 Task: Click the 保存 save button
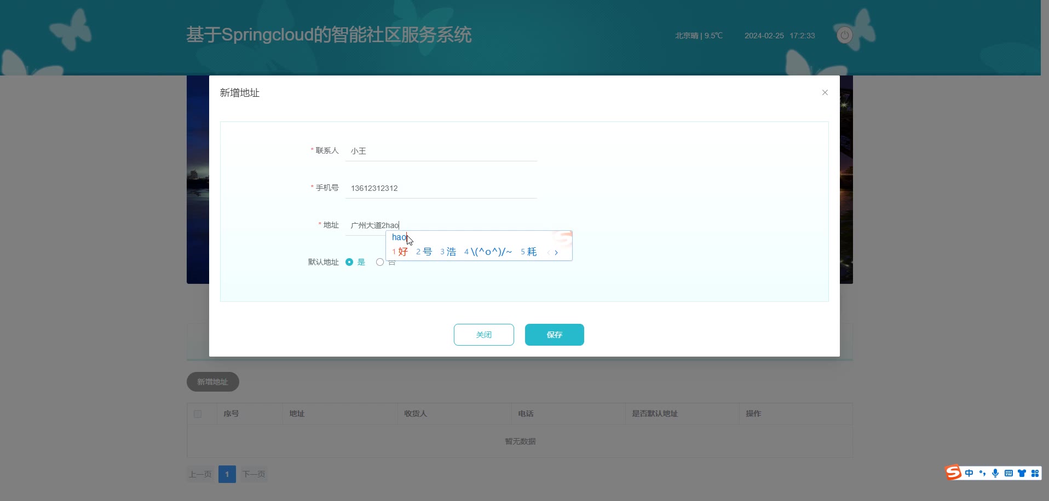click(x=555, y=335)
